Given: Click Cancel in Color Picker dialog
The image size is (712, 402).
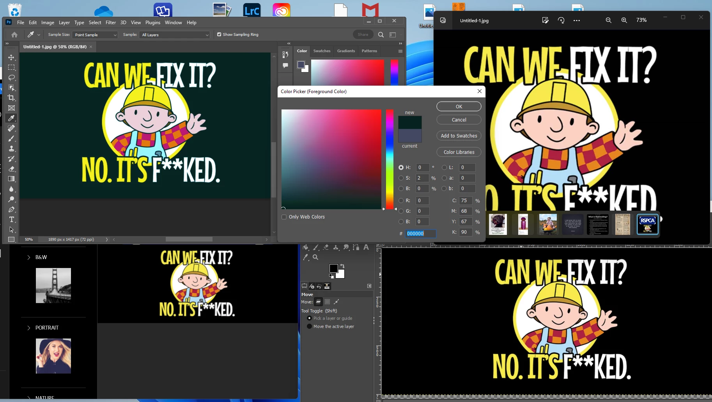Looking at the screenshot, I should pos(459,120).
